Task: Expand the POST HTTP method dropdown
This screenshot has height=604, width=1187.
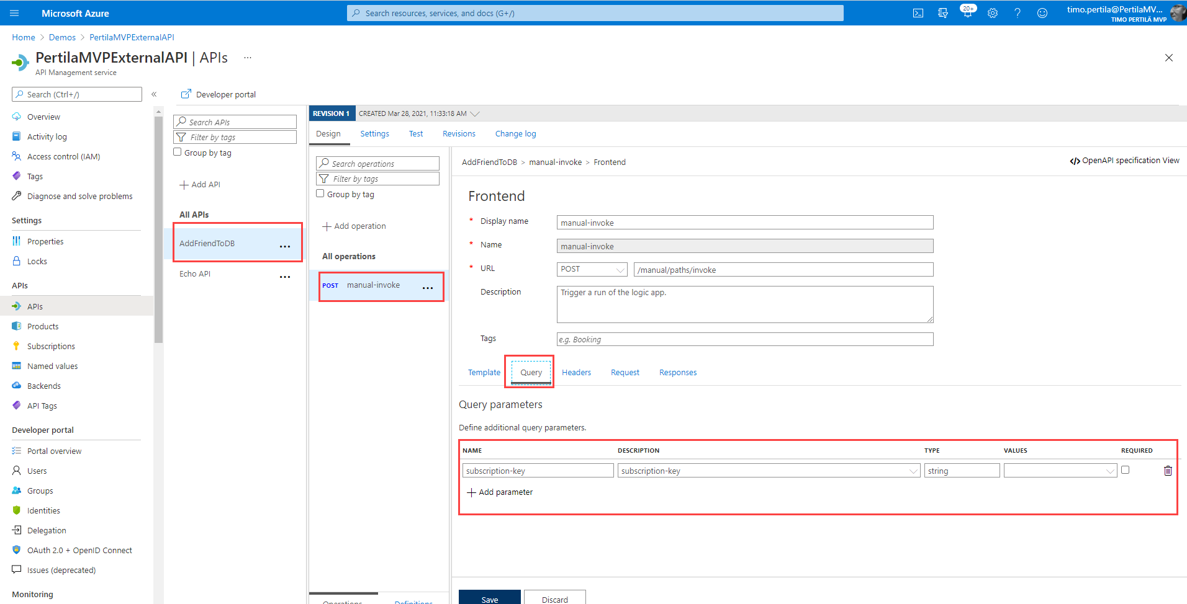Action: 592,270
